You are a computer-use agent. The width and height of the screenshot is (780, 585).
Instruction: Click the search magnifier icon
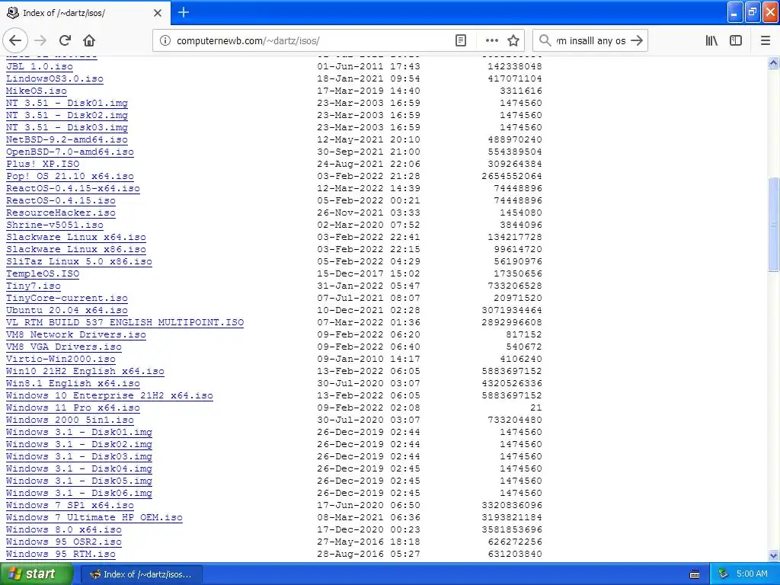[545, 40]
